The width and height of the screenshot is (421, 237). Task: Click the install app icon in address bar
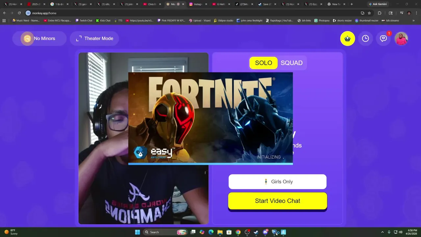point(362,13)
